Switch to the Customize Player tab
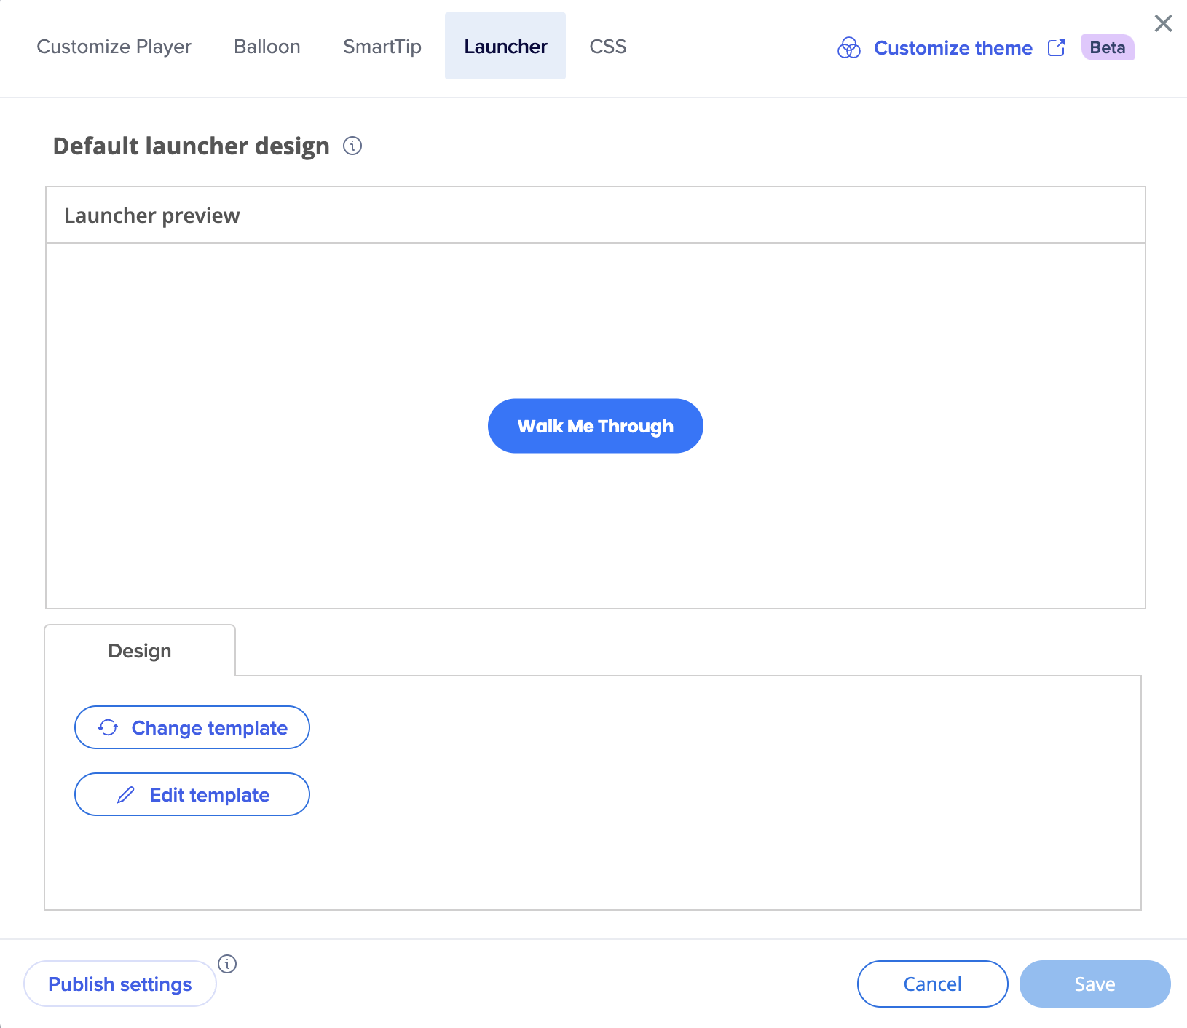 tap(114, 47)
